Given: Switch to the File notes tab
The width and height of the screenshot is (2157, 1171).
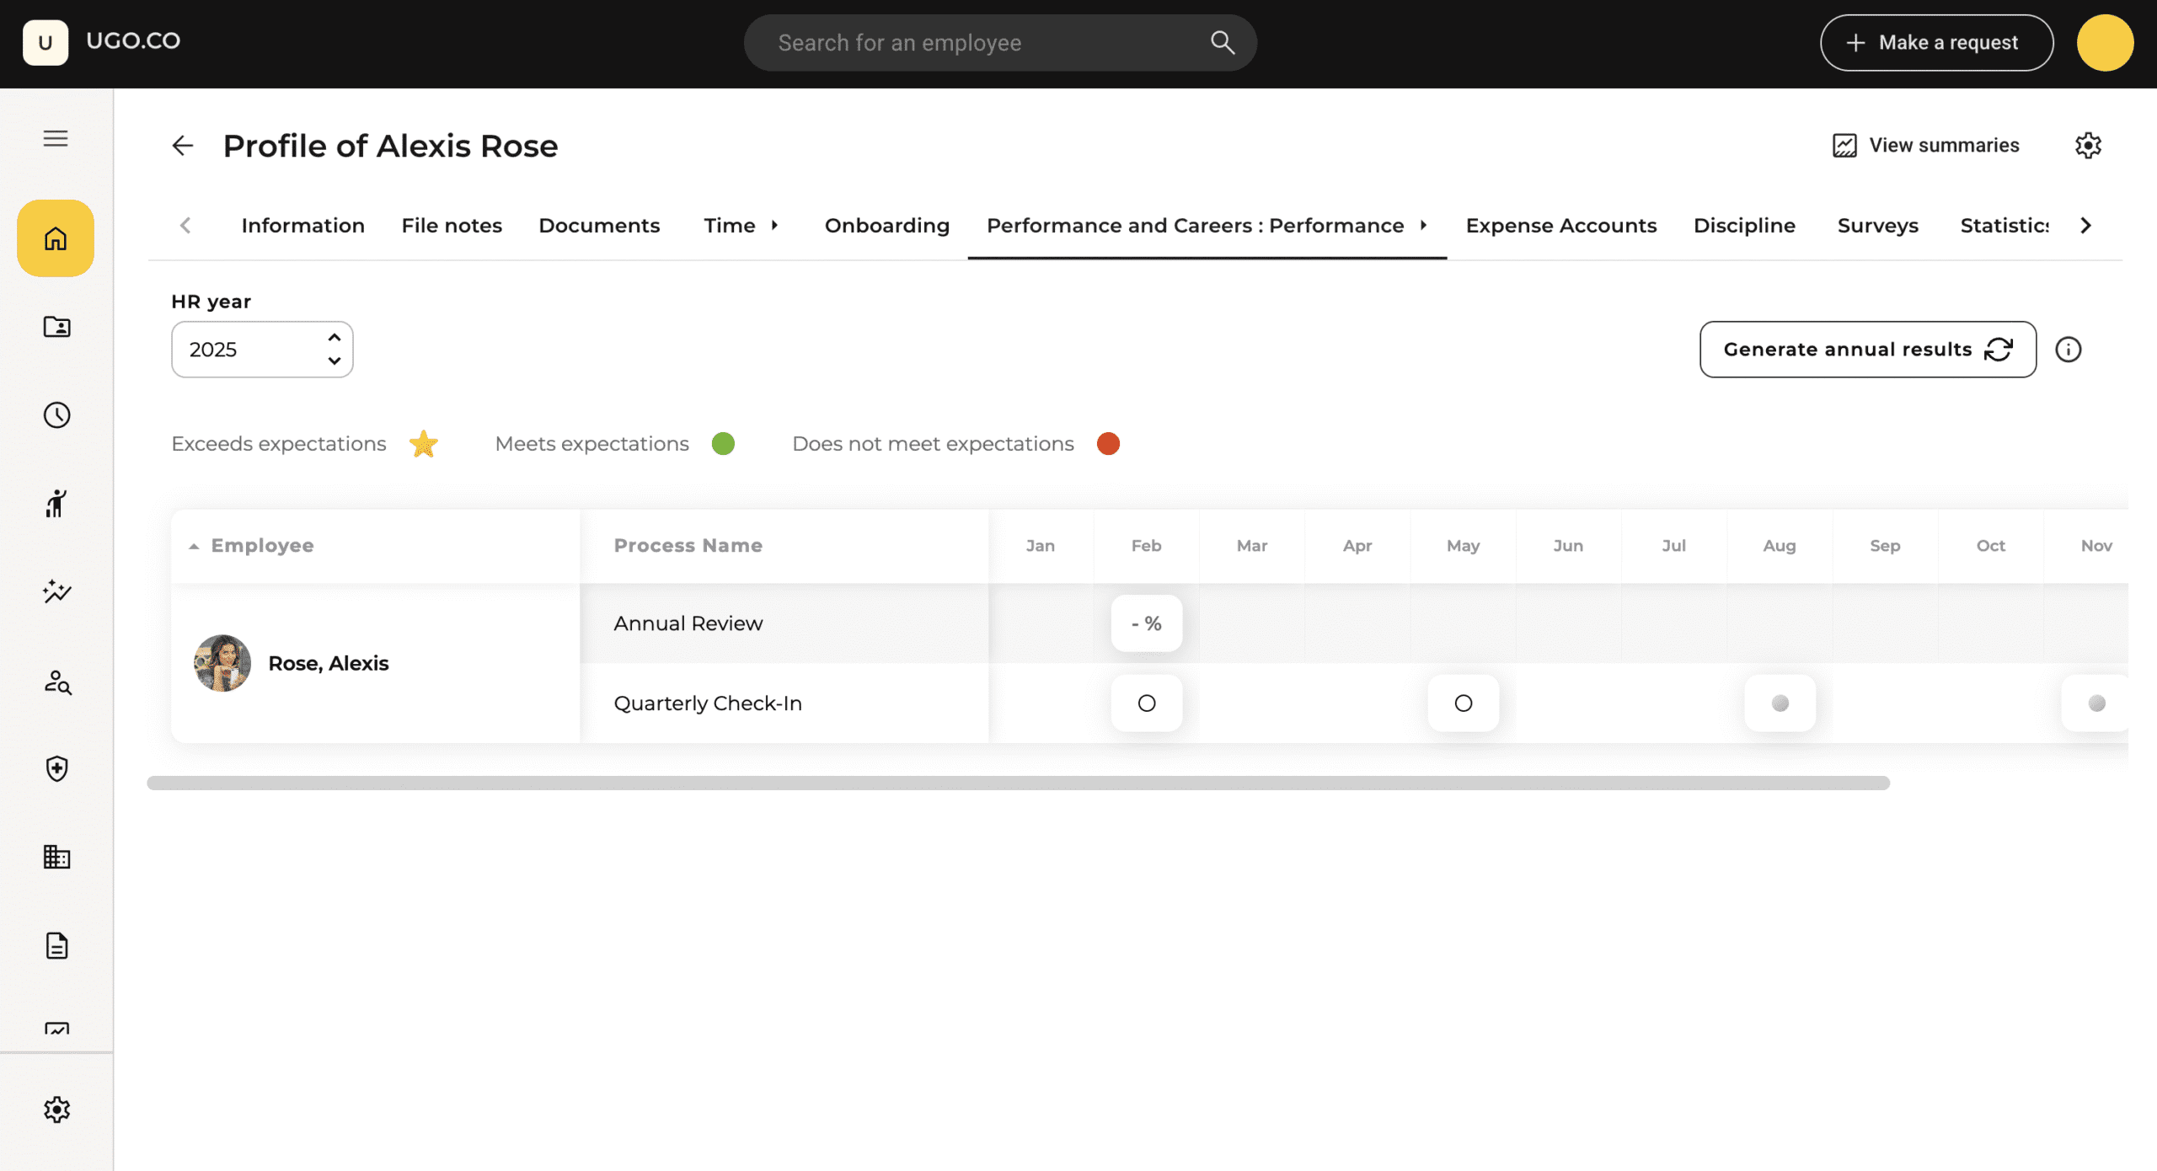Looking at the screenshot, I should (452, 226).
